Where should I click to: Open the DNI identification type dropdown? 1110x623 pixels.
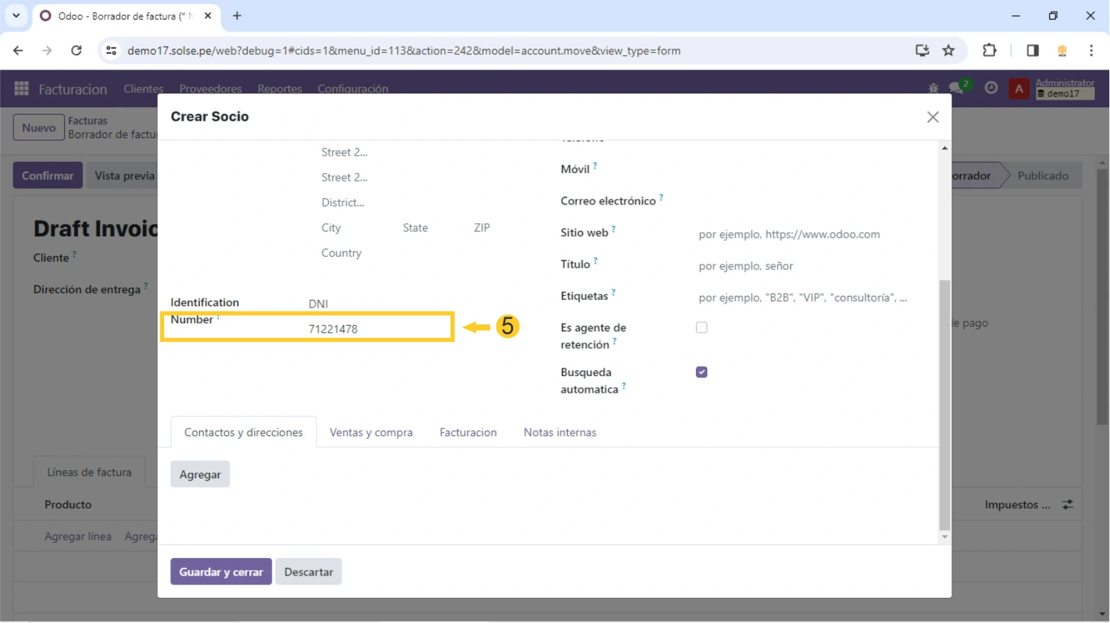377,304
